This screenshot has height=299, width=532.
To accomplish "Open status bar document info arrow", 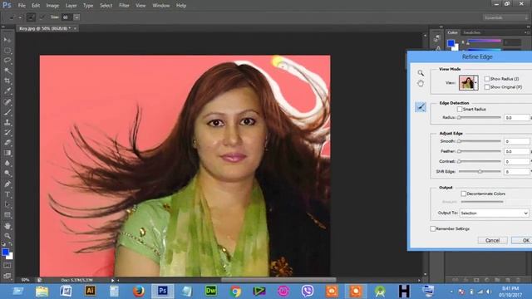I will click(113, 281).
